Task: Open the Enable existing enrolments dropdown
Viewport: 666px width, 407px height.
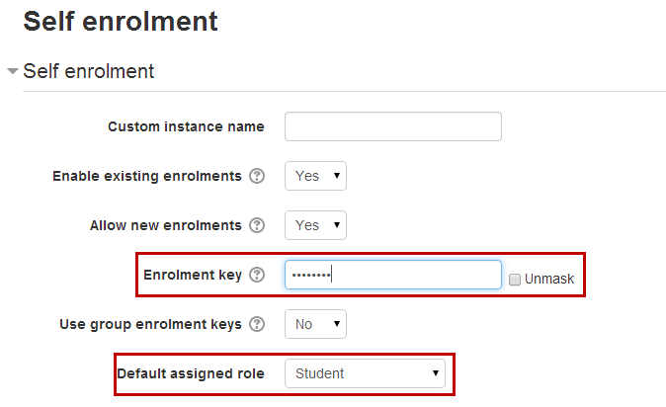Action: coord(315,176)
